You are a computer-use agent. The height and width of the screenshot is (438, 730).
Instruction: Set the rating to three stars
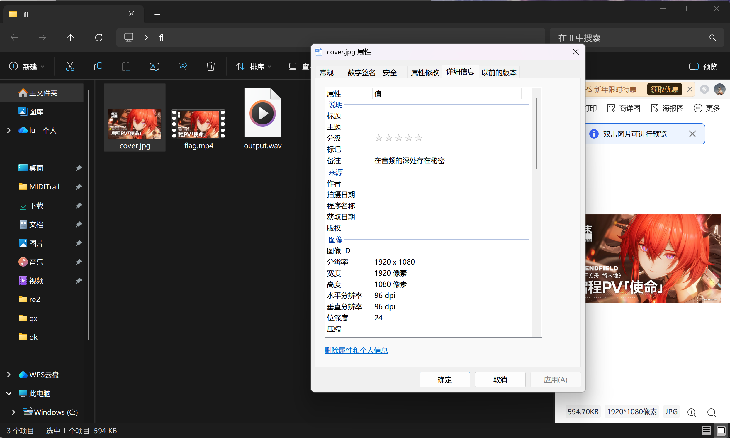(x=398, y=138)
